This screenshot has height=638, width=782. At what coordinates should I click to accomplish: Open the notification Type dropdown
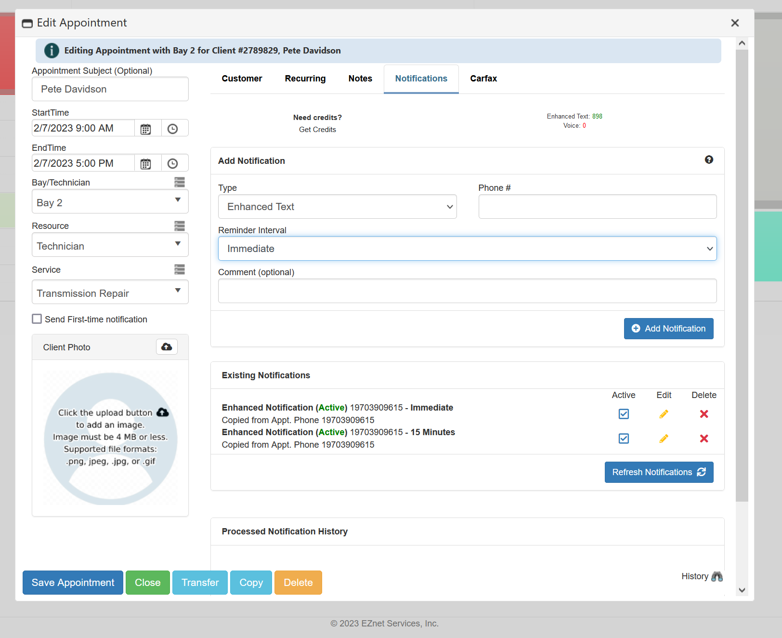(337, 206)
